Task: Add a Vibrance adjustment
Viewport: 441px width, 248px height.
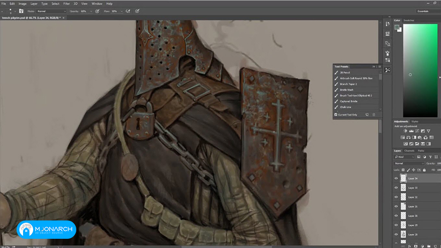Action: click(x=428, y=131)
